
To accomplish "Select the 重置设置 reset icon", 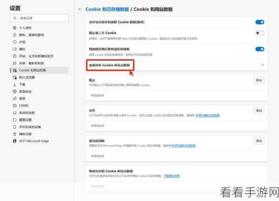I will tap(15, 120).
